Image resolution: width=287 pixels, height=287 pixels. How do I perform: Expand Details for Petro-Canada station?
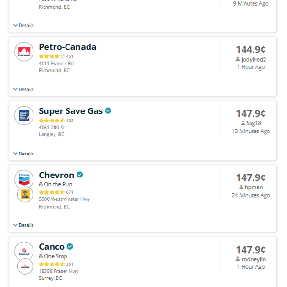point(23,89)
